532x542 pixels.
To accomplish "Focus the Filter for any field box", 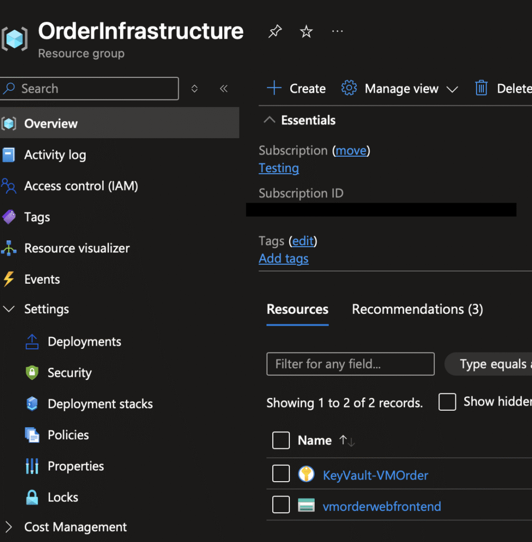I will [350, 364].
